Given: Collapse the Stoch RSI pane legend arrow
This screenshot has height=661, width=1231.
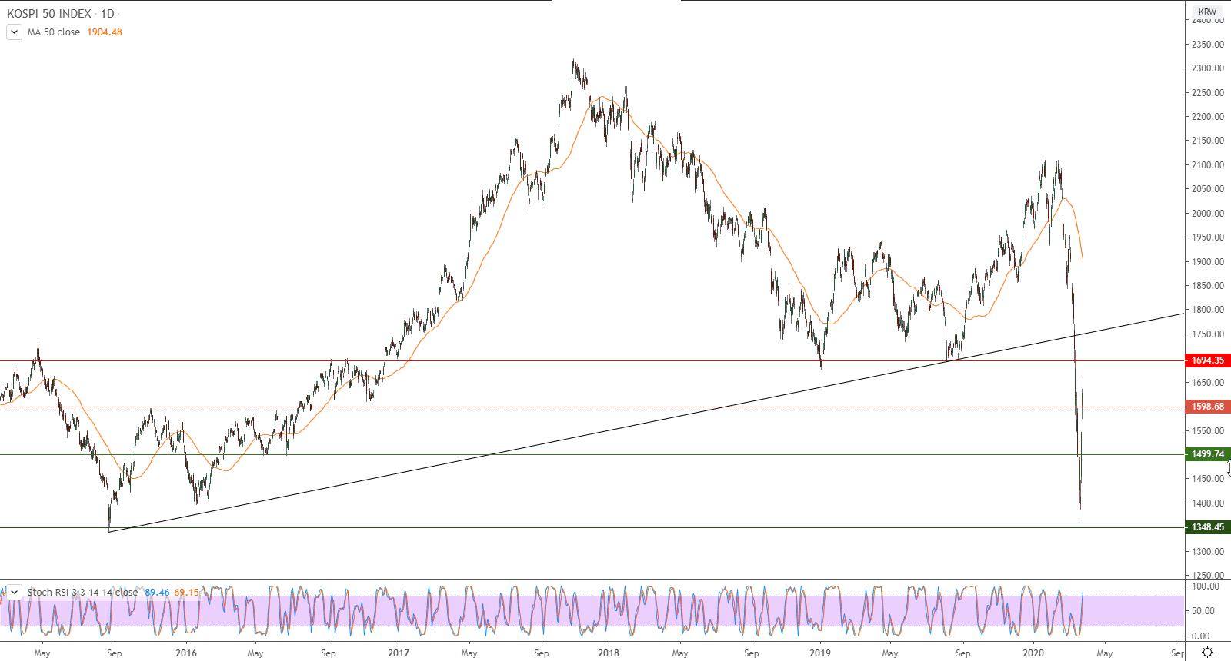Looking at the screenshot, I should (x=14, y=592).
